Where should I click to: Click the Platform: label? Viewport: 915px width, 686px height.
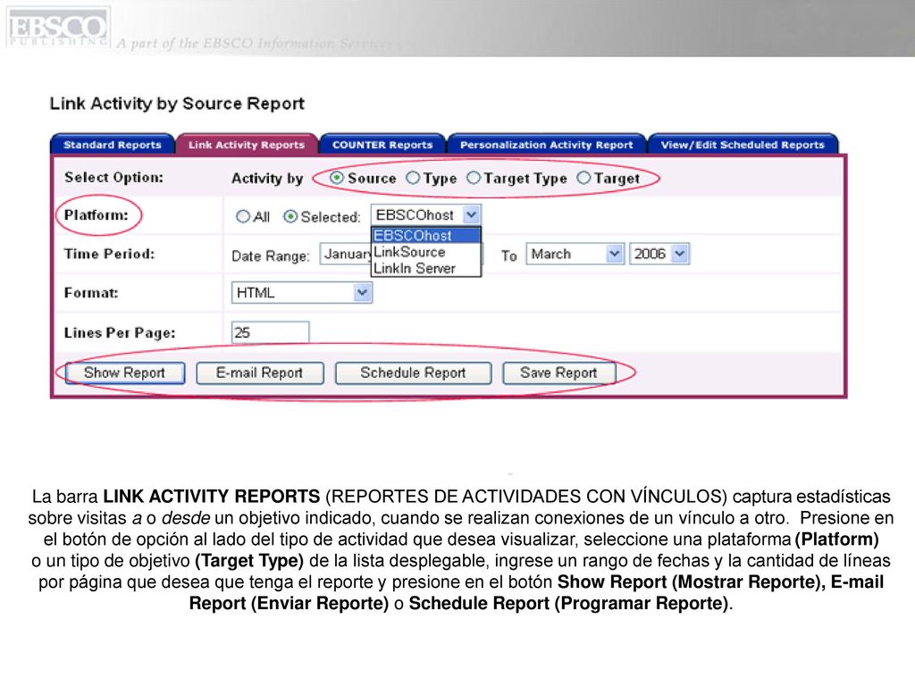click(97, 215)
